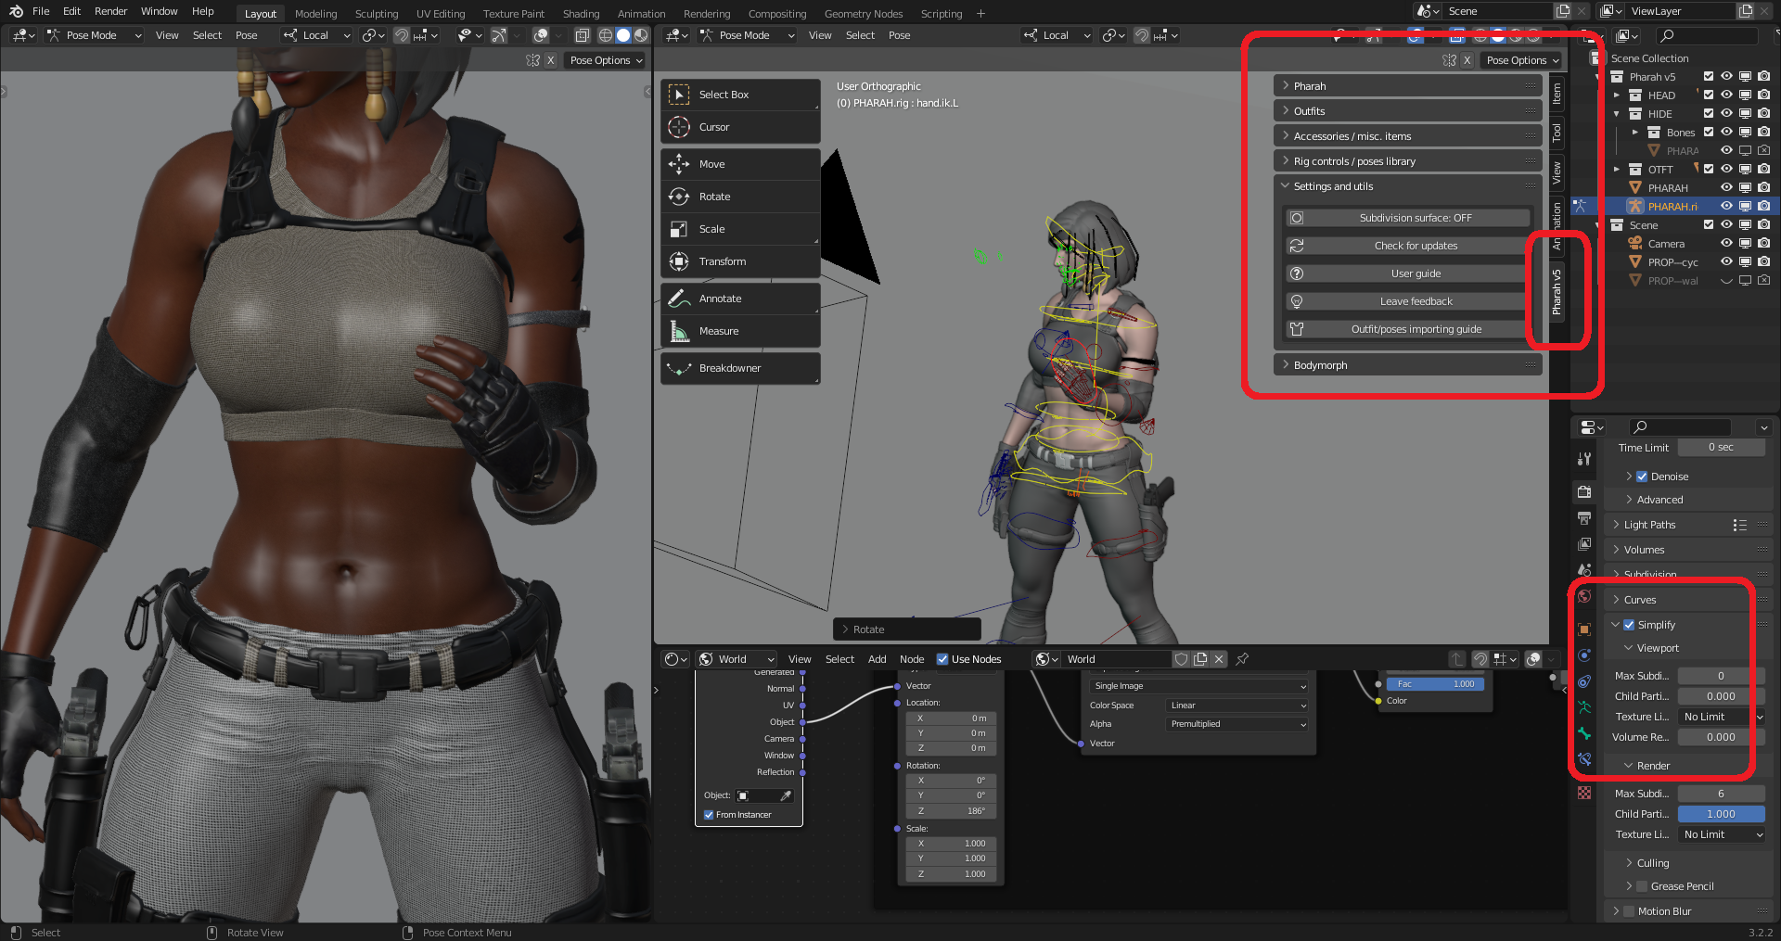The width and height of the screenshot is (1781, 941).
Task: Open the World properties tab
Action: pyautogui.click(x=1584, y=596)
